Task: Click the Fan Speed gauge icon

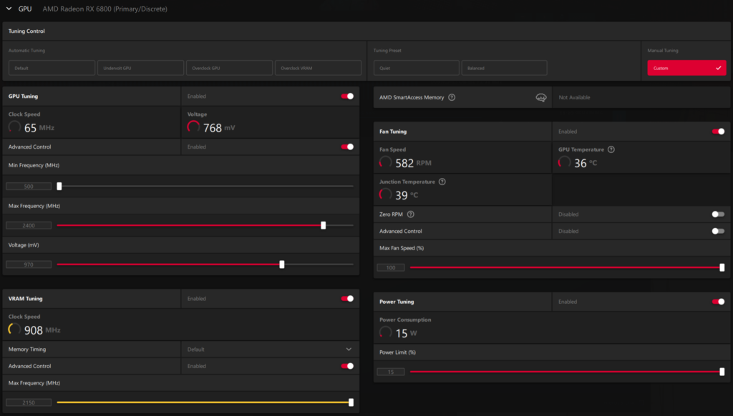Action: click(386, 162)
